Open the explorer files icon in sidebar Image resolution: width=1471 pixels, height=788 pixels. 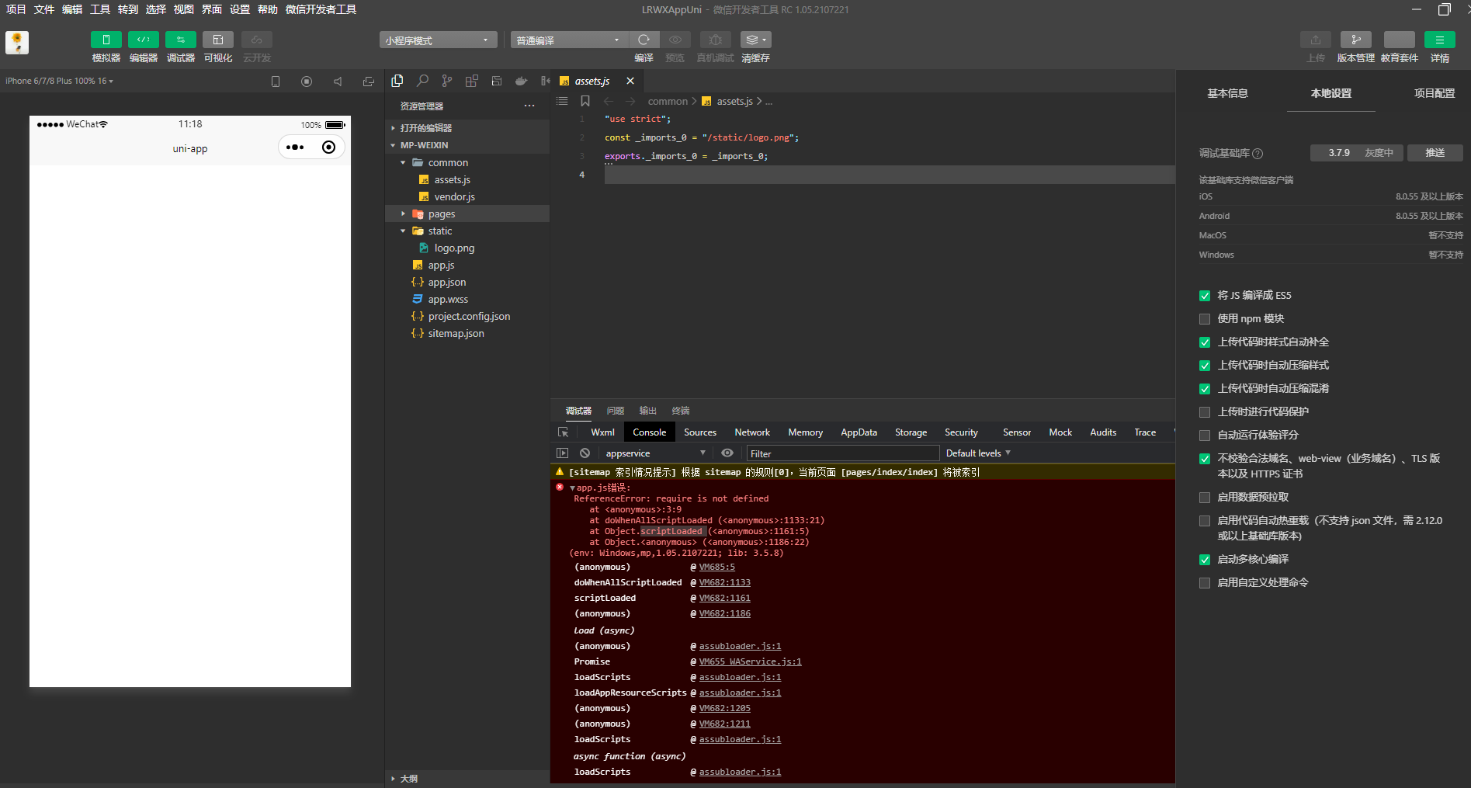(397, 81)
